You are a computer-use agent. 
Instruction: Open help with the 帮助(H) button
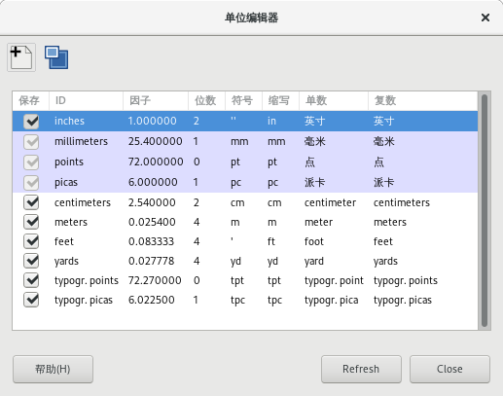coord(53,369)
